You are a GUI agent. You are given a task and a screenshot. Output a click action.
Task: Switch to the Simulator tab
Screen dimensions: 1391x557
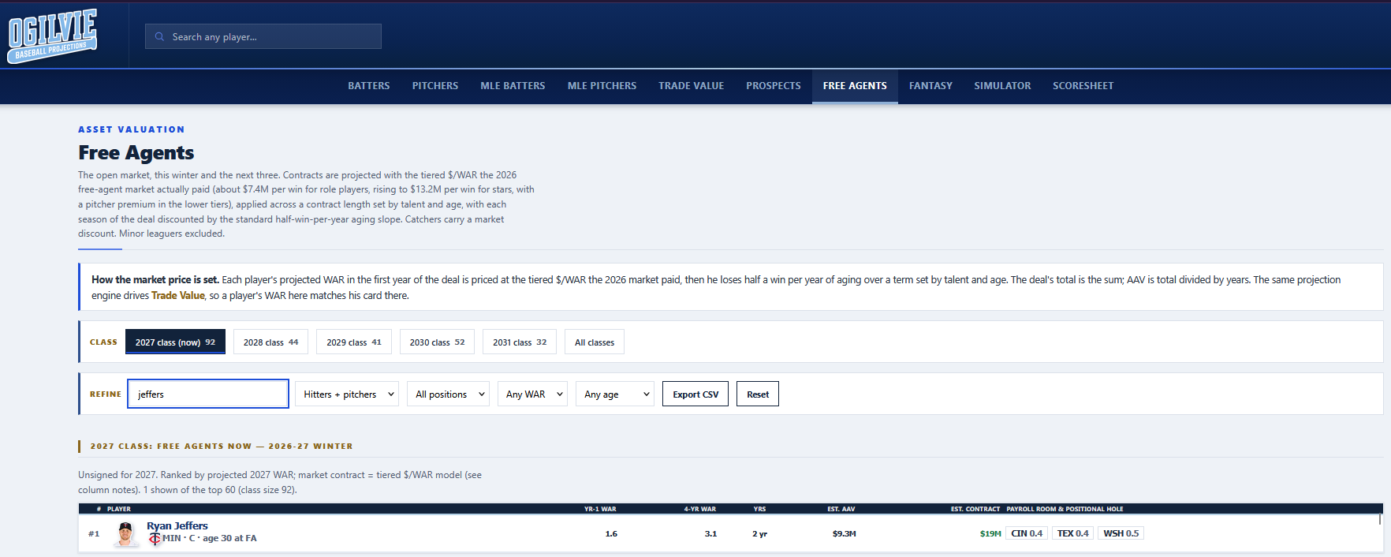coord(1002,86)
